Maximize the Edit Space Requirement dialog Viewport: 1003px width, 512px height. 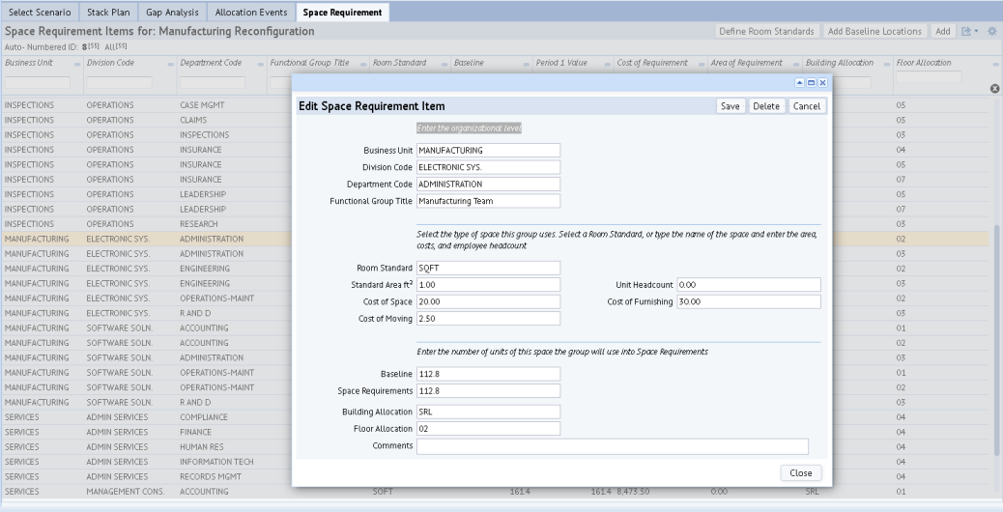[811, 83]
